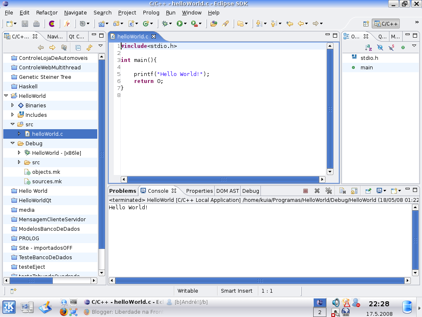The height and width of the screenshot is (317, 422).
Task: Toggle Scroll Lock in Console toolbar
Action: [354, 191]
